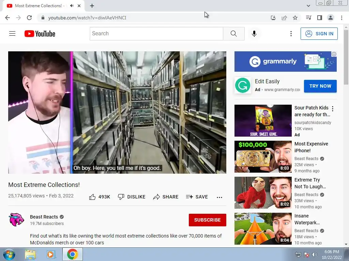Open Extreme Try Not To Laugh thumbnail

tap(263, 192)
